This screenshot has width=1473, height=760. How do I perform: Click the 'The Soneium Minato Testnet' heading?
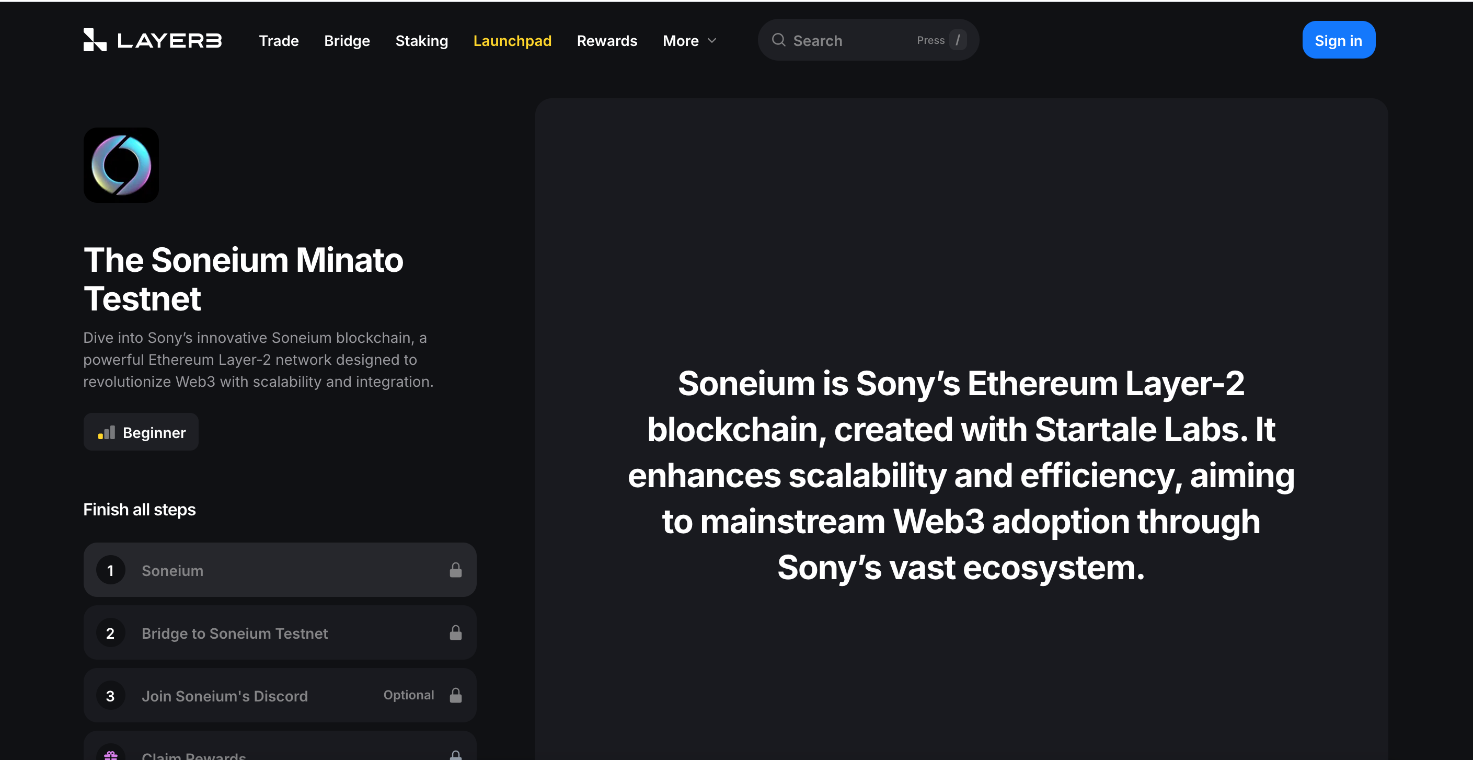click(243, 279)
